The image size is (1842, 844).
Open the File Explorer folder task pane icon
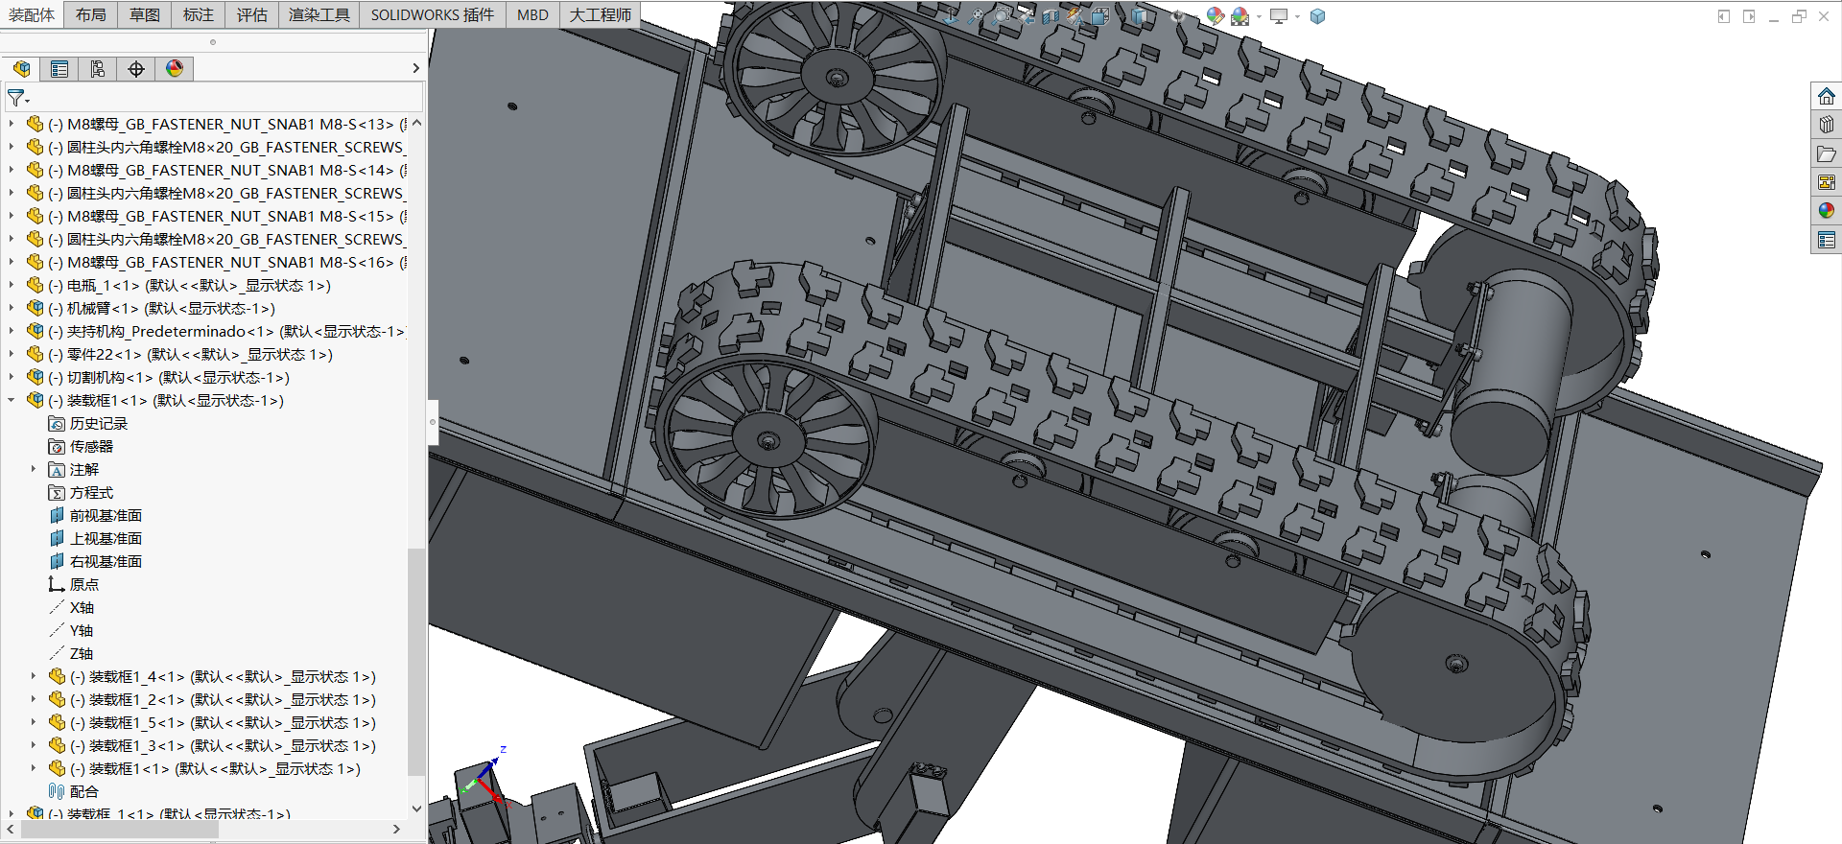[1826, 153]
